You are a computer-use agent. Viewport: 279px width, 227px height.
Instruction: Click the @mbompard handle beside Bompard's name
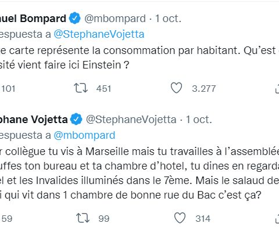click(115, 19)
